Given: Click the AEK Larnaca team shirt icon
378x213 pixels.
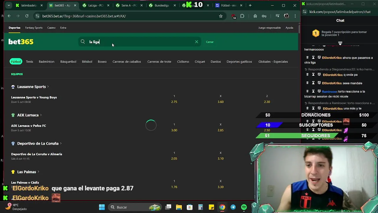Looking at the screenshot, I should pyautogui.click(x=13, y=115).
